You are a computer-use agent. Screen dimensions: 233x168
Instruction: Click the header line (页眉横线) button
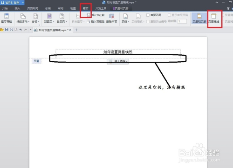pos(214,18)
